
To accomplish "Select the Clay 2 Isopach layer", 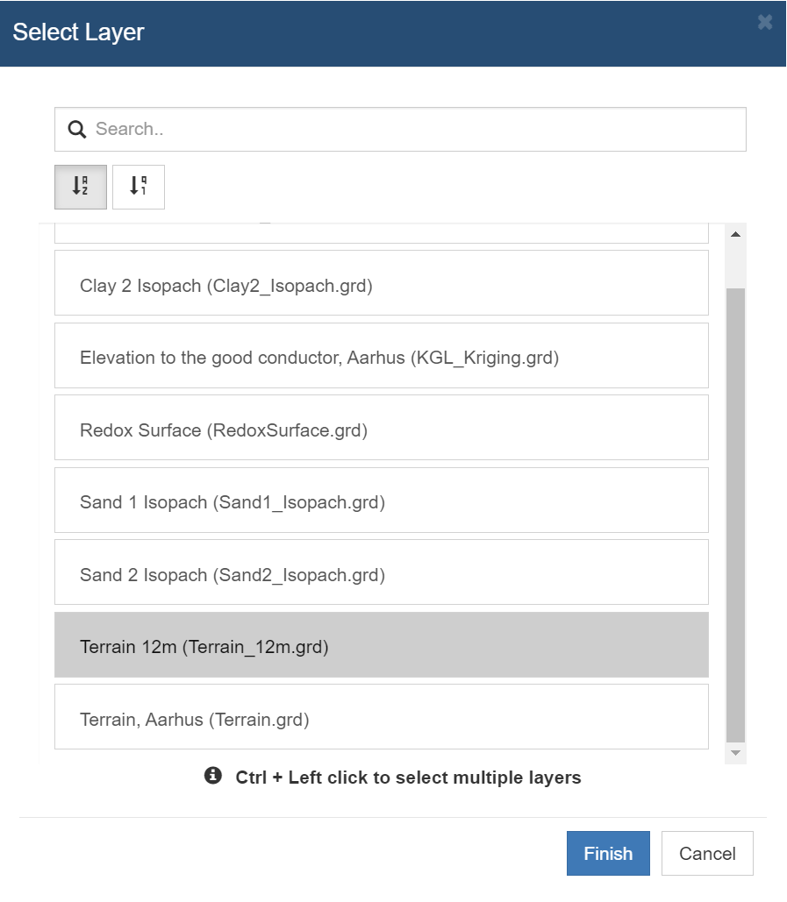I will pos(381,283).
